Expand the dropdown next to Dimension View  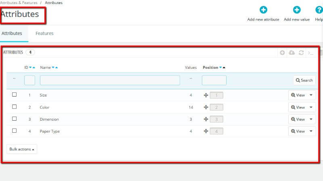pos(311,119)
